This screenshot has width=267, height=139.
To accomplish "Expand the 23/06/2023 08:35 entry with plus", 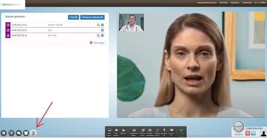I will pos(102,35).
